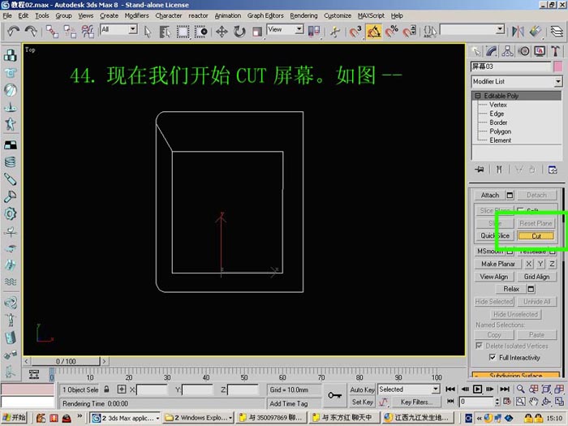This screenshot has width=568, height=426.
Task: Click the View Align button
Action: [x=493, y=277]
